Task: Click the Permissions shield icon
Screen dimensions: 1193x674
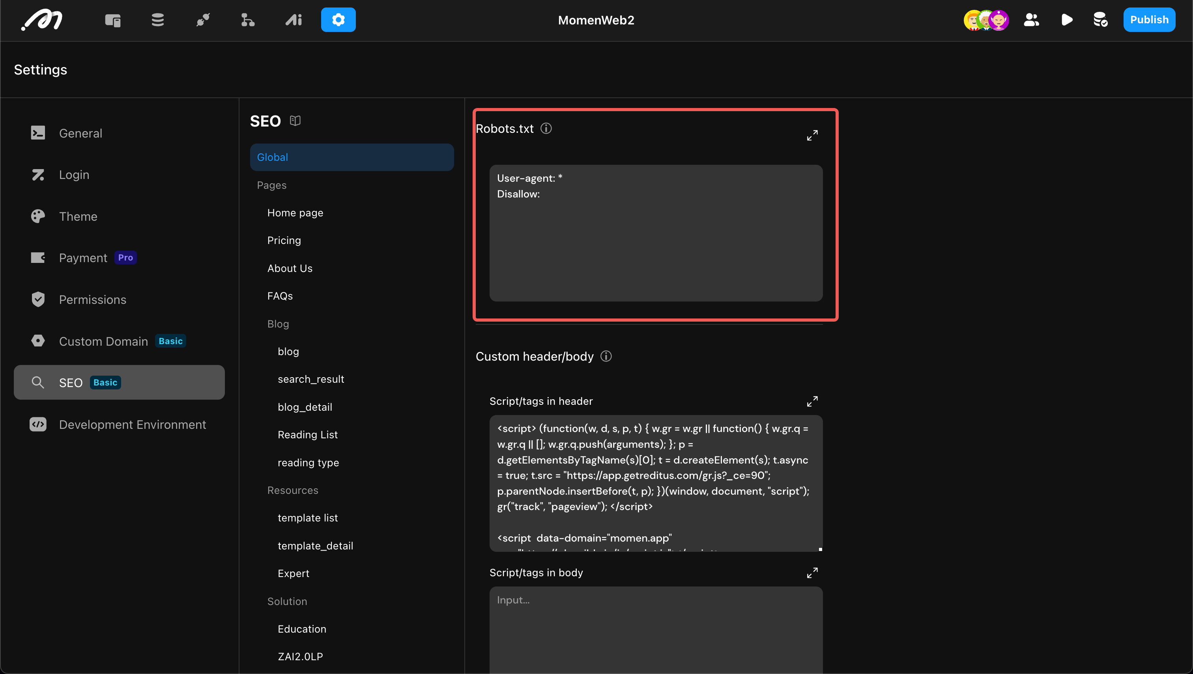Action: coord(38,300)
